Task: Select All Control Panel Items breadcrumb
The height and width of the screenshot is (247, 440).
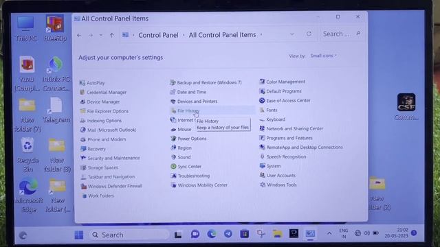Action: (222, 35)
